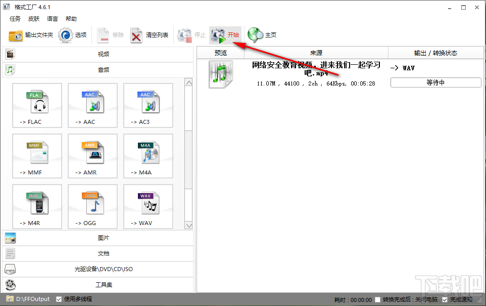Select the -> MMF format icon

point(37,156)
